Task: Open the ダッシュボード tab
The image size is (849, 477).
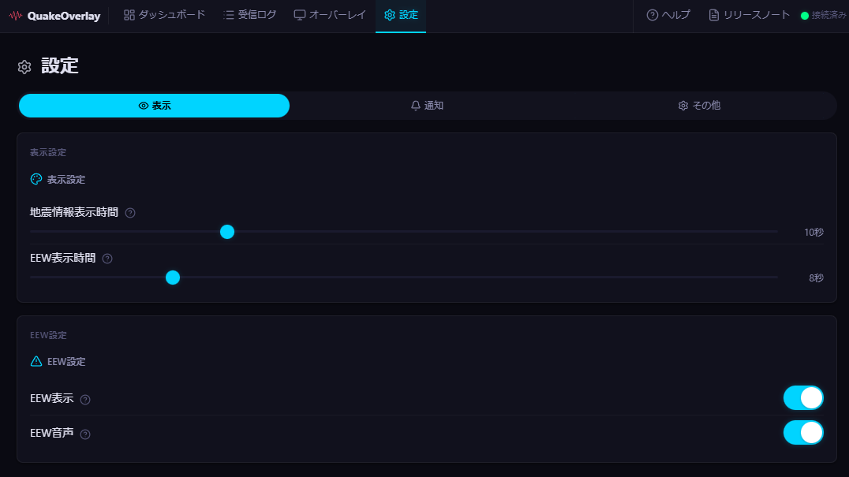Action: tap(165, 15)
